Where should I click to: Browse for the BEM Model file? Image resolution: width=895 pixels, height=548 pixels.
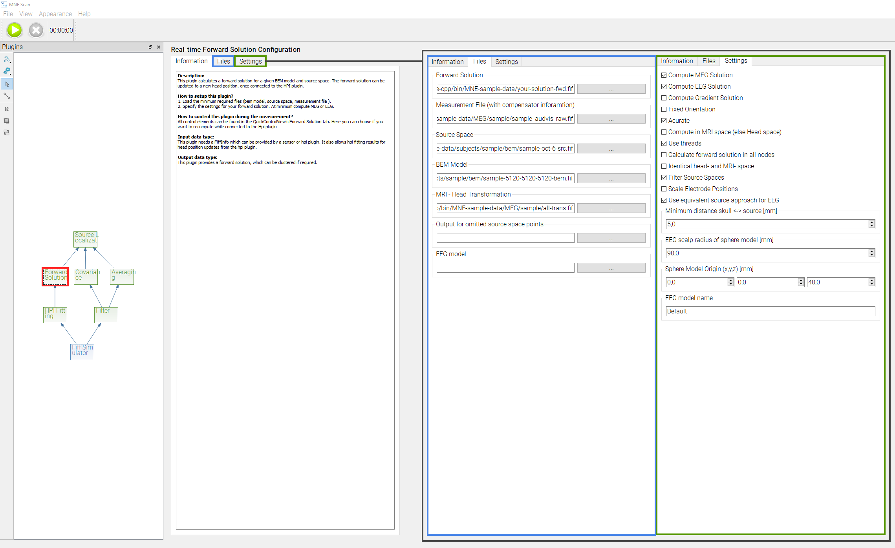pyautogui.click(x=611, y=178)
